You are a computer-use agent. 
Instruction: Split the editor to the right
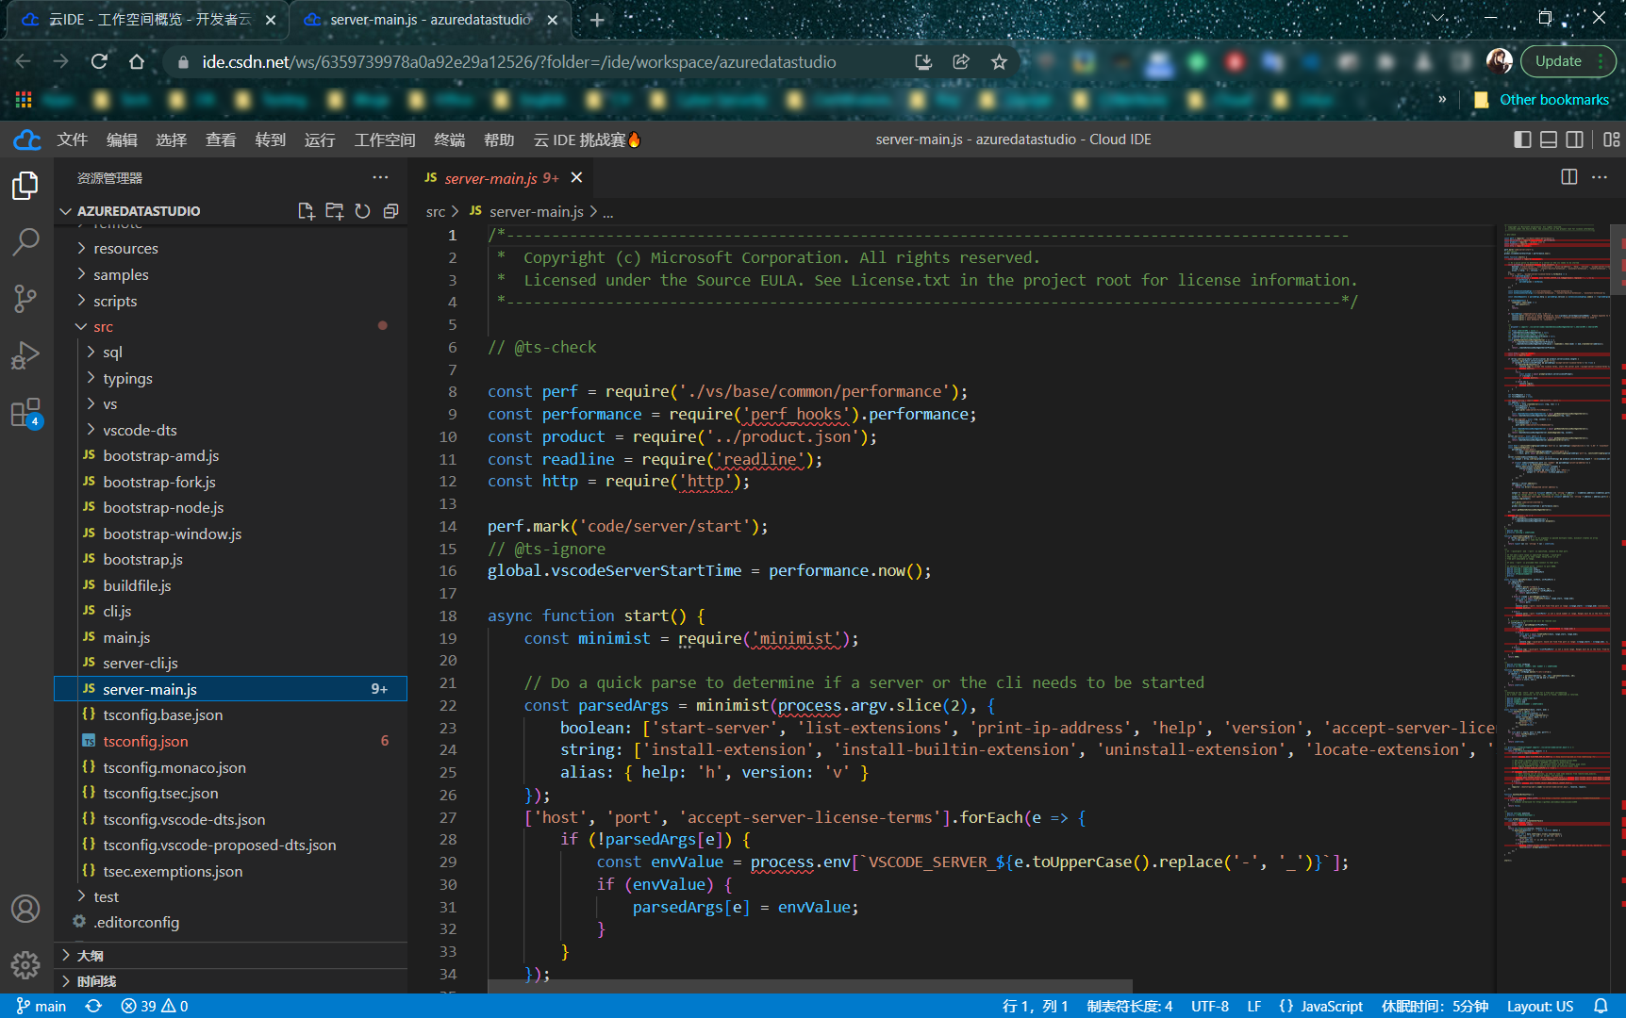(1569, 177)
